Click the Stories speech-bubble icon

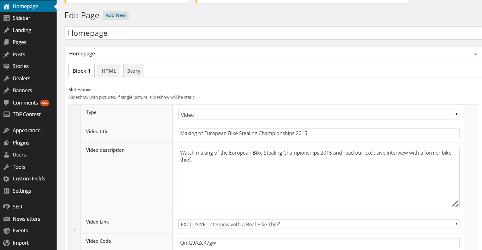(6, 66)
